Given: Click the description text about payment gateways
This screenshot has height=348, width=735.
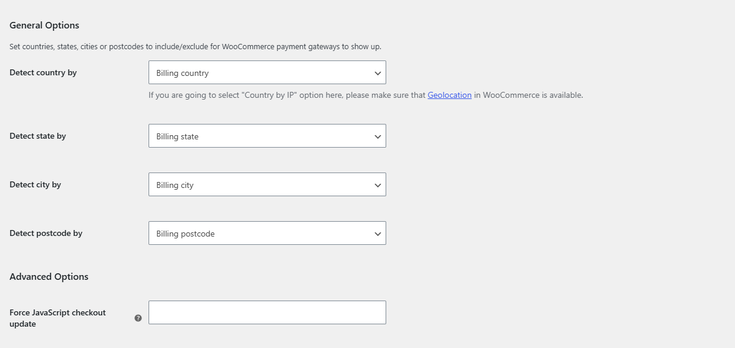Looking at the screenshot, I should [195, 46].
